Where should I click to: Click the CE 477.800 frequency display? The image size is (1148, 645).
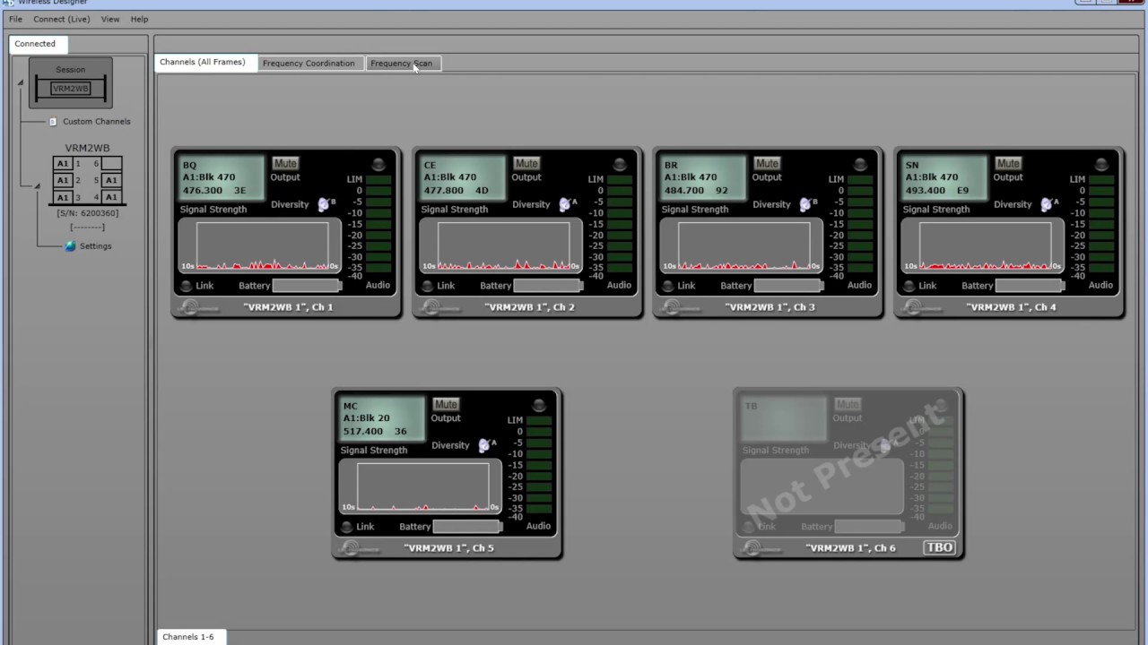pyautogui.click(x=464, y=177)
